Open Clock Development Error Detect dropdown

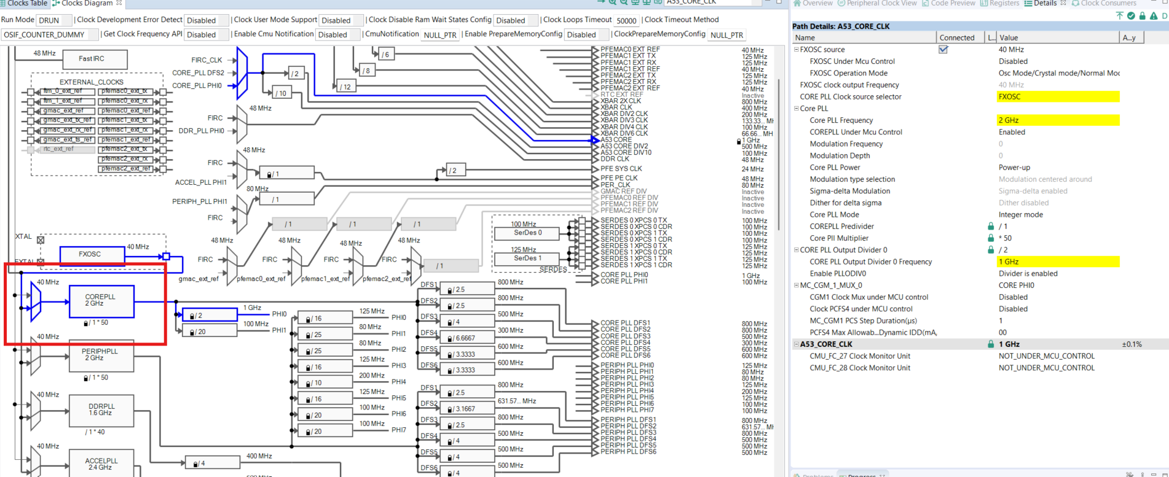207,20
